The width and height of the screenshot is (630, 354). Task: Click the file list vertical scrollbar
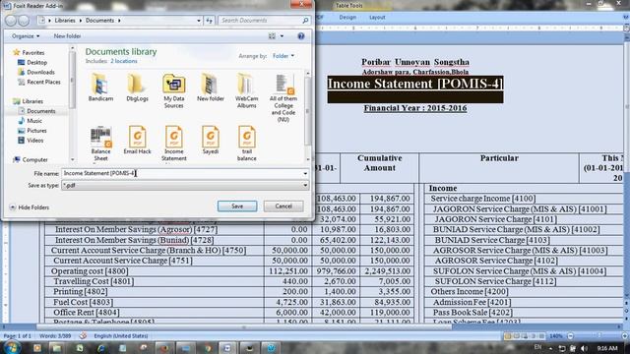[x=308, y=116]
